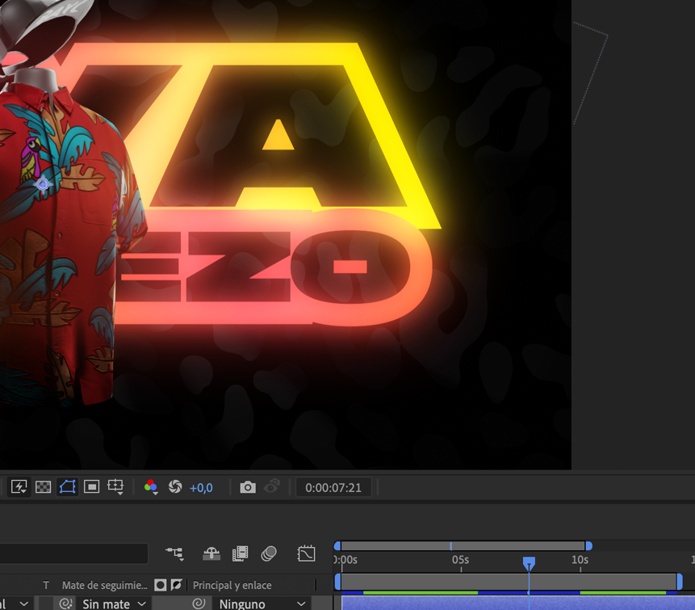Click the 0:00s mark on time ruler
This screenshot has height=610, width=695.
tap(345, 560)
